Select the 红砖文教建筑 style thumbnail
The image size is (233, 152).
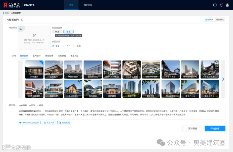[x=34, y=89]
